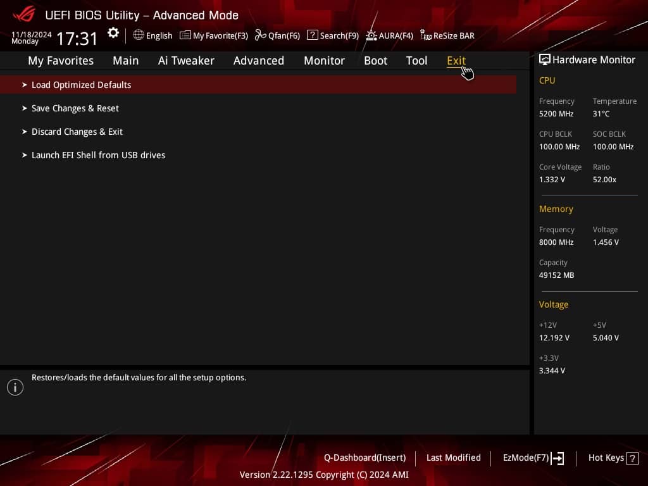This screenshot has height=486, width=648.
Task: Open My Favorite(F3) from the toolbar
Action: coord(220,36)
